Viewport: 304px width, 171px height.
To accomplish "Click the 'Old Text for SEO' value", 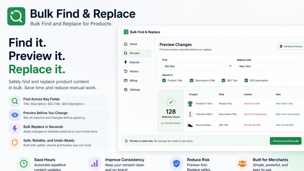I will [x=252, y=125].
